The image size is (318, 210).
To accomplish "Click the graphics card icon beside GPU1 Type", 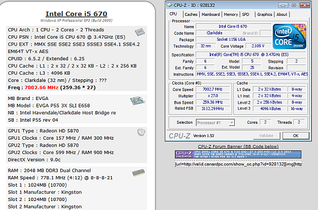I will click(141, 132).
